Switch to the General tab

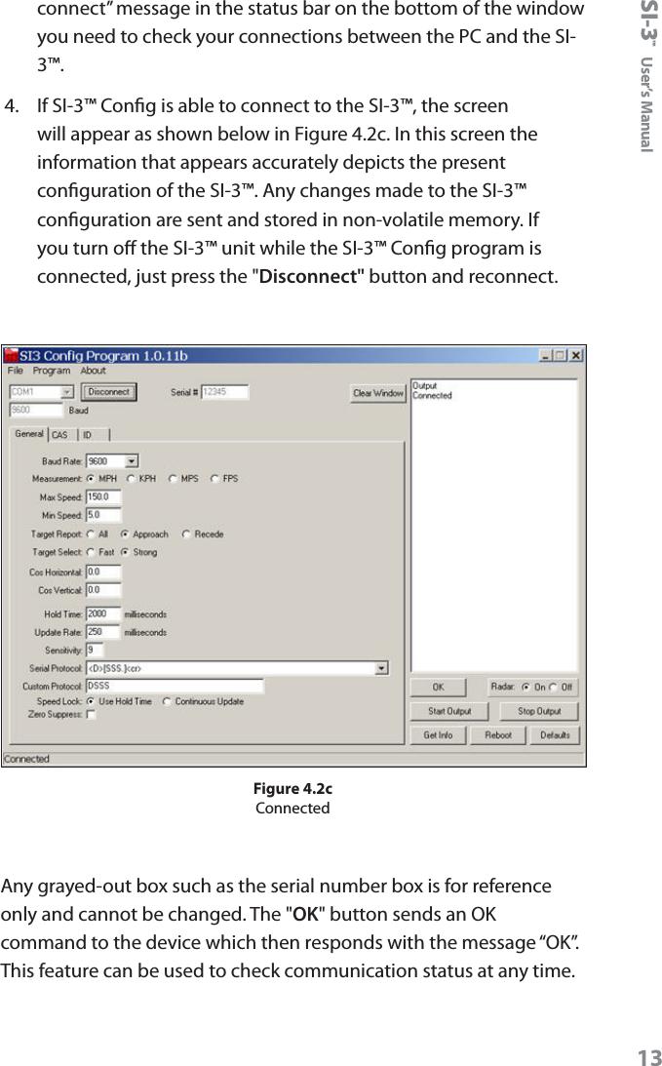(x=29, y=434)
